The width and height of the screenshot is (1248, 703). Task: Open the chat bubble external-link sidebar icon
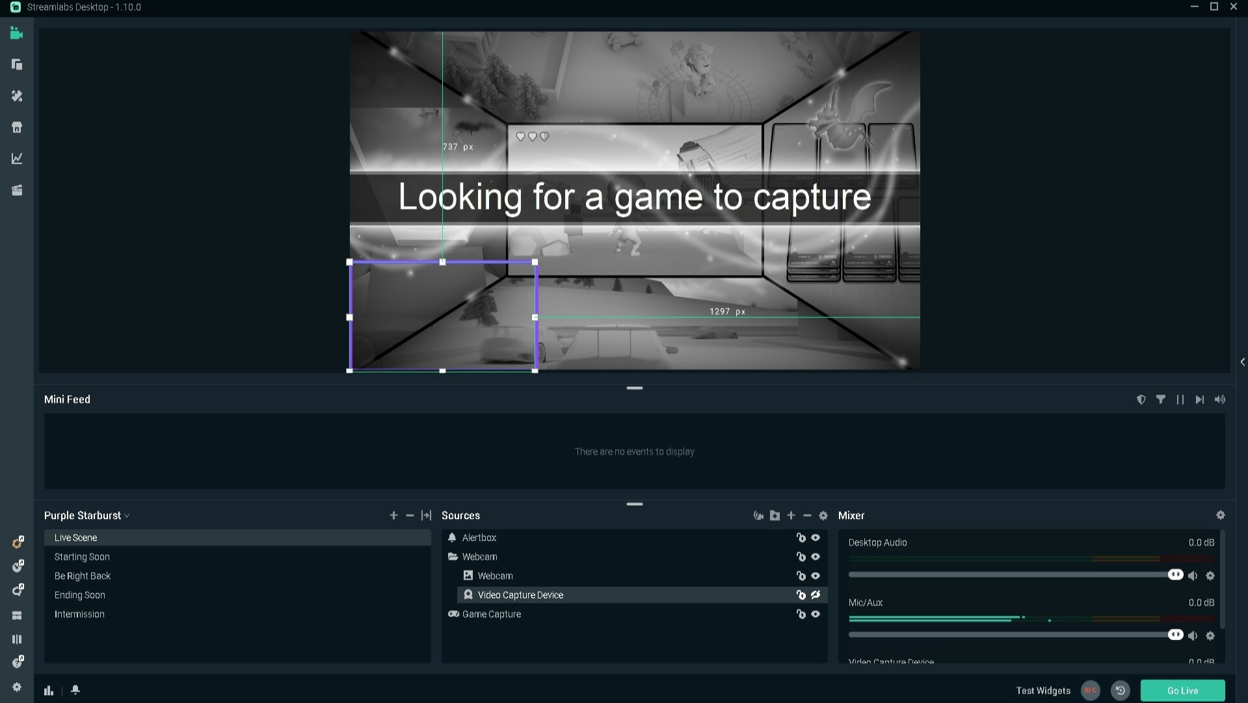tap(18, 590)
